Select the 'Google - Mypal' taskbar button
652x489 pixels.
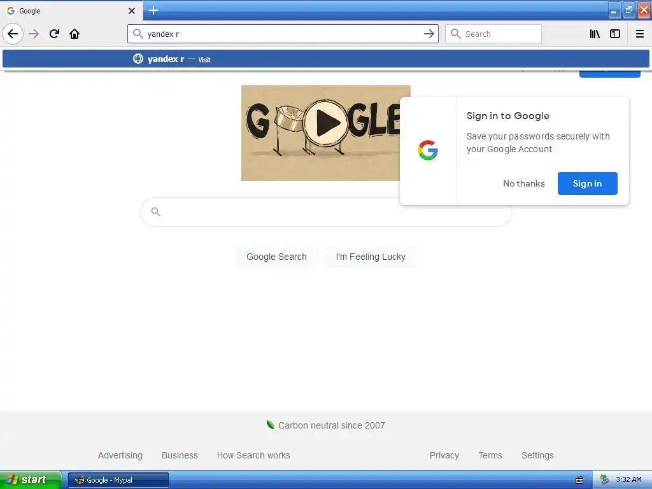click(x=118, y=480)
